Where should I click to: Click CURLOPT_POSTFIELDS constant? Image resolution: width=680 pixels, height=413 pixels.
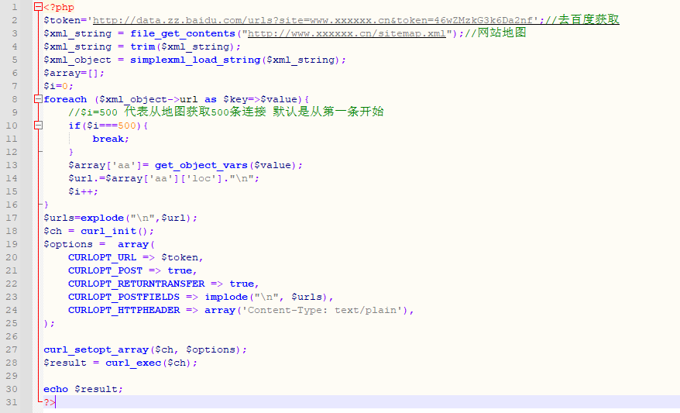[124, 298]
